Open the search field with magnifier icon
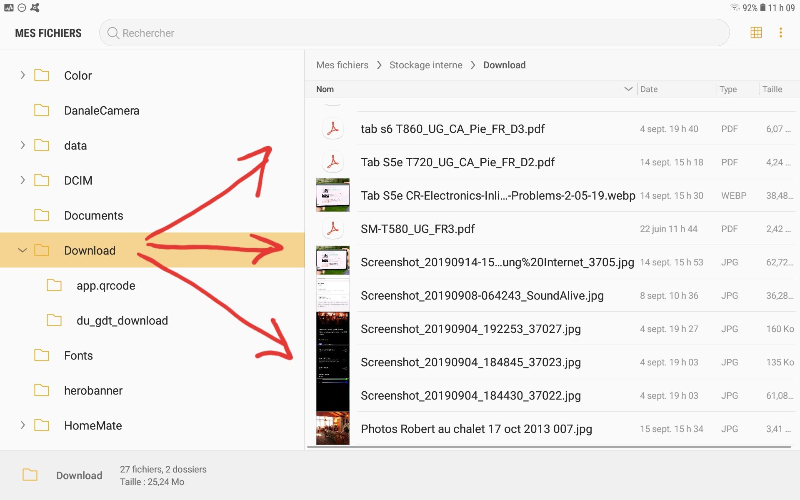 (112, 33)
